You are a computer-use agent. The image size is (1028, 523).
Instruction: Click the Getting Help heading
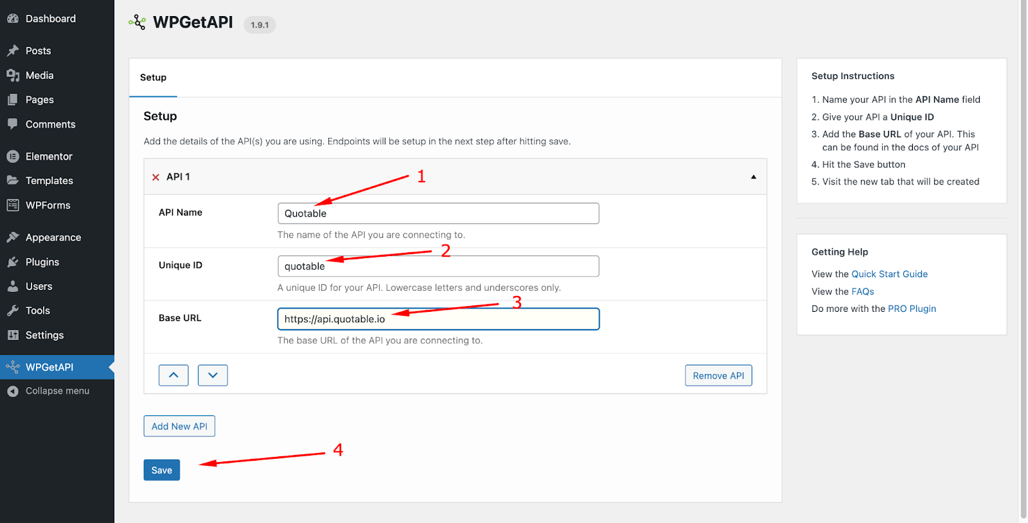[840, 252]
